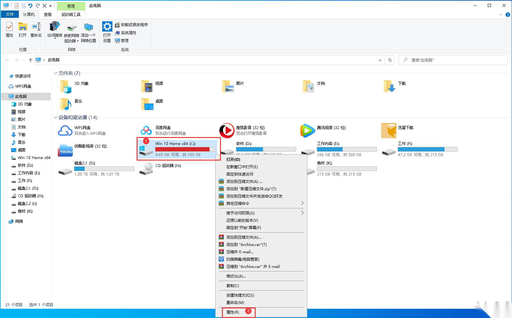Open the Sohu Video player icon

pos(227,130)
